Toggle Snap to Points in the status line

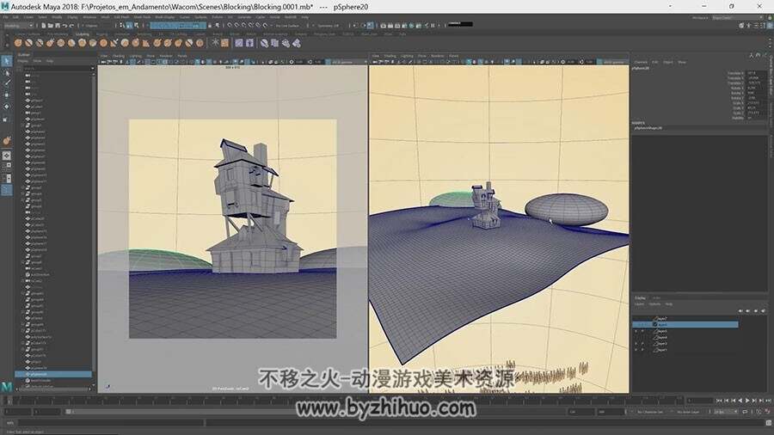pos(243,26)
